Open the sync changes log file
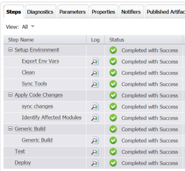Screen dimensions: 185x171 [x=95, y=106]
